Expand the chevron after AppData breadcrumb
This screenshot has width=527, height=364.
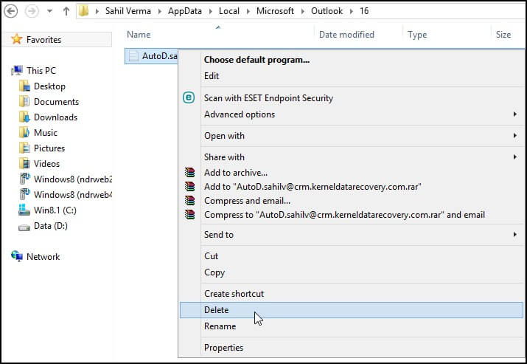pyautogui.click(x=210, y=12)
